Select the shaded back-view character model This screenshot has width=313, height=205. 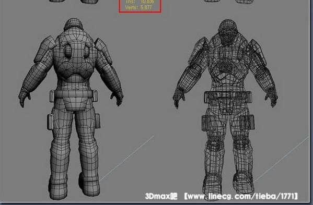pyautogui.click(x=71, y=109)
